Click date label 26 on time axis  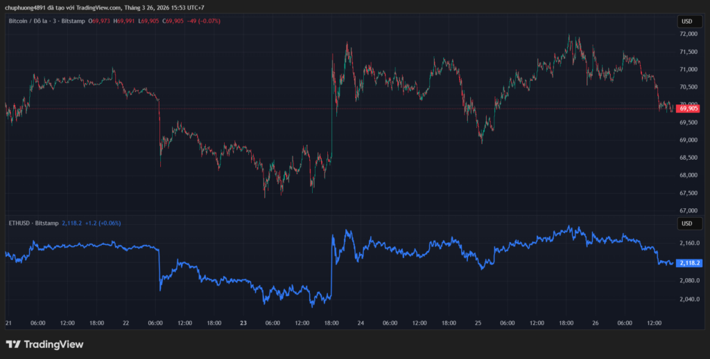coord(596,323)
